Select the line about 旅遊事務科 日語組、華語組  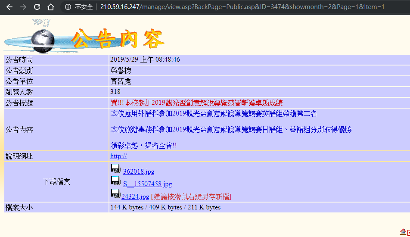[x=231, y=130]
